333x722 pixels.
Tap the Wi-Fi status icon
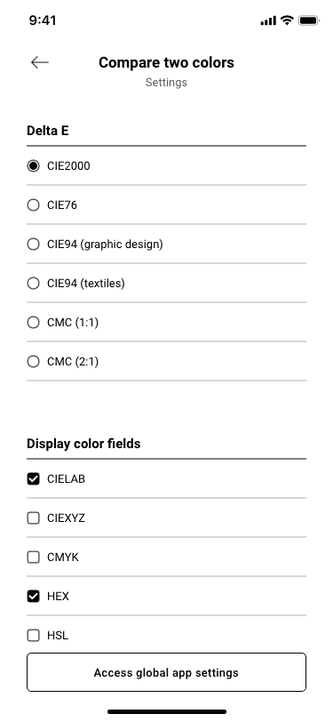coord(287,20)
